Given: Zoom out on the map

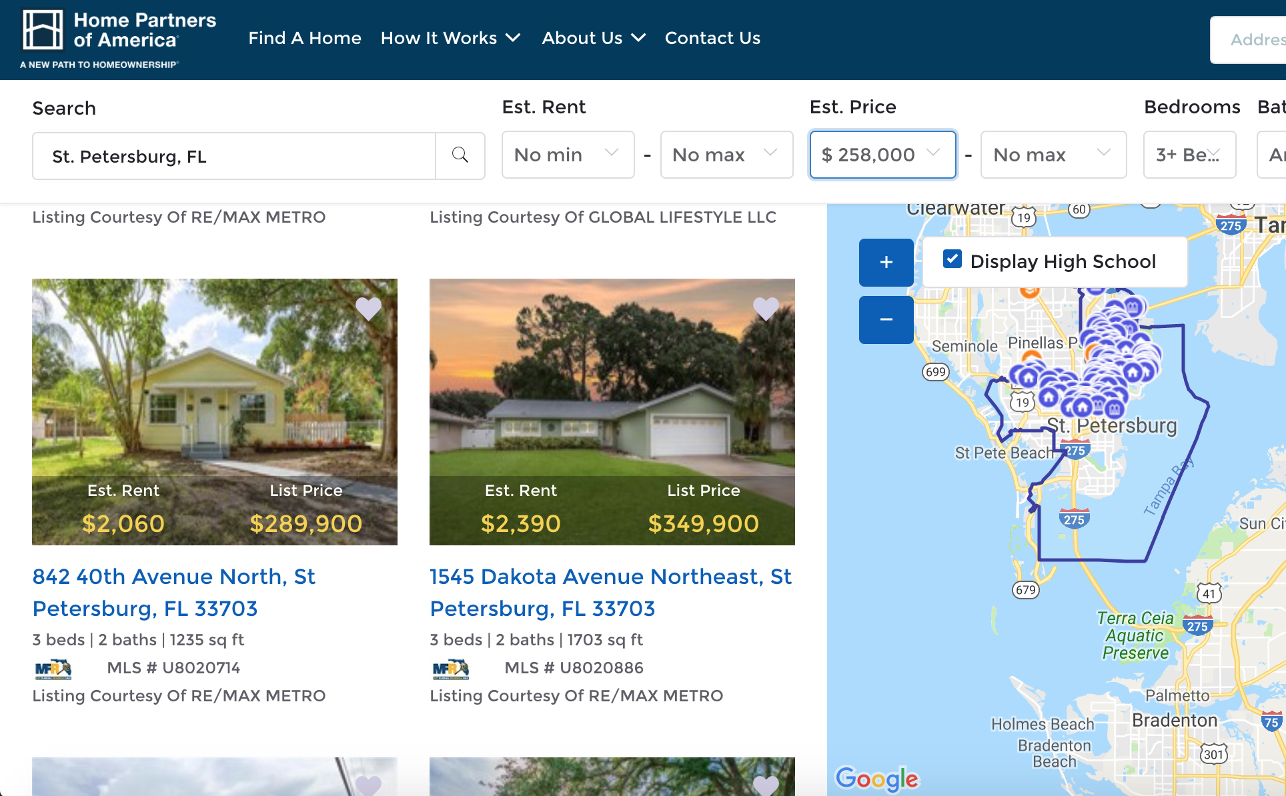Looking at the screenshot, I should coord(886,320).
